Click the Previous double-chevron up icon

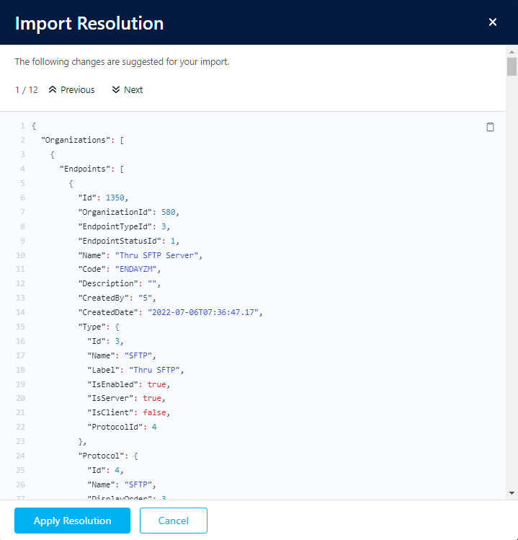pyautogui.click(x=53, y=90)
